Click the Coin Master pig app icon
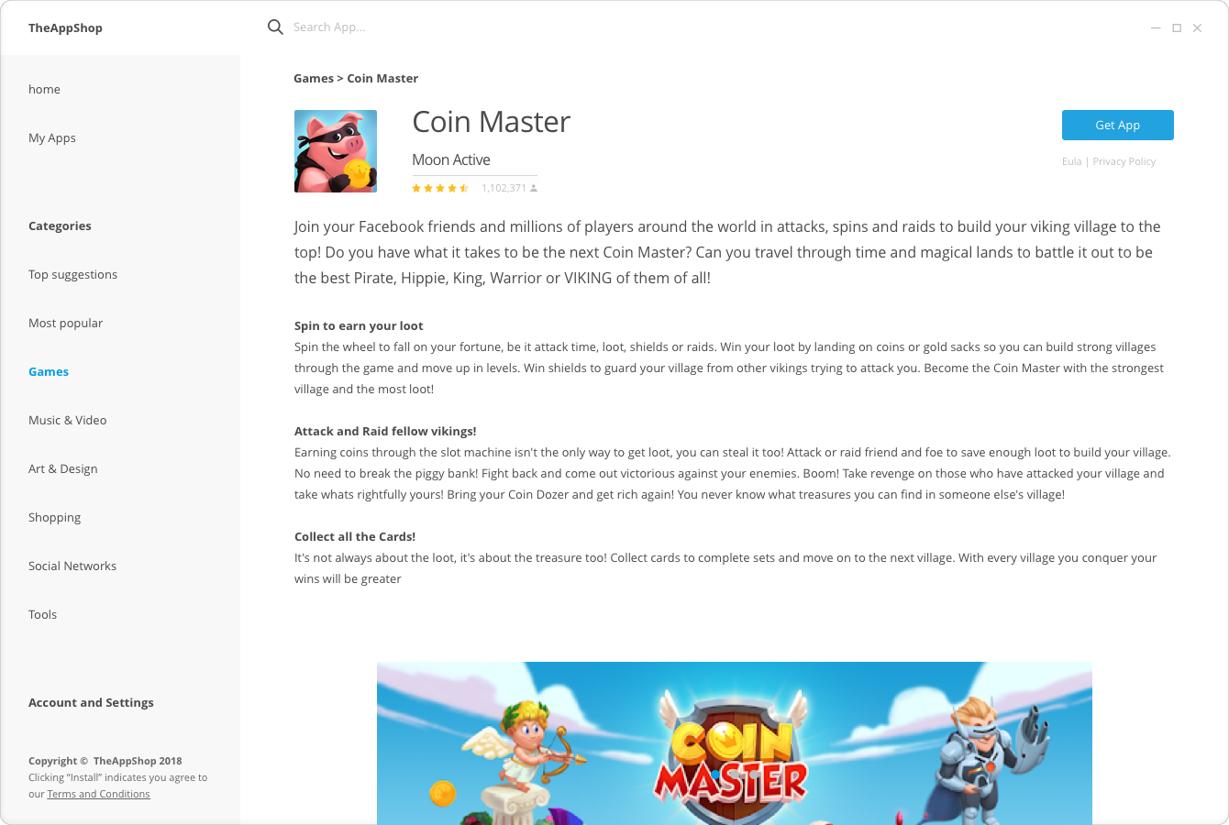This screenshot has width=1229, height=825. pos(336,151)
